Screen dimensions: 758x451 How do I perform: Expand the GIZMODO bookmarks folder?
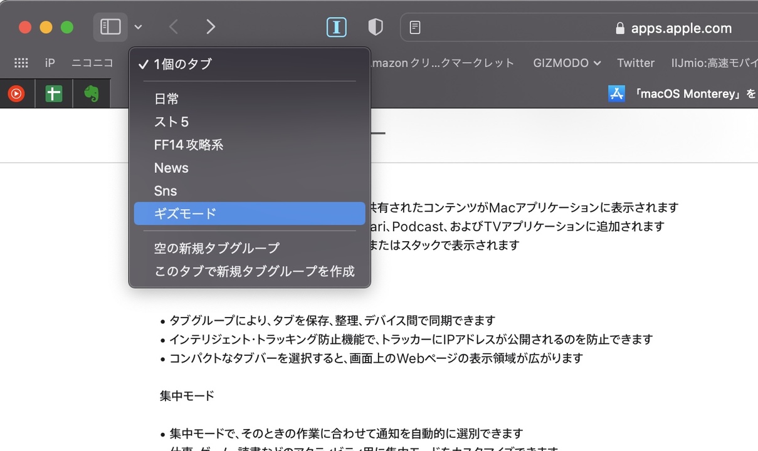(x=567, y=63)
